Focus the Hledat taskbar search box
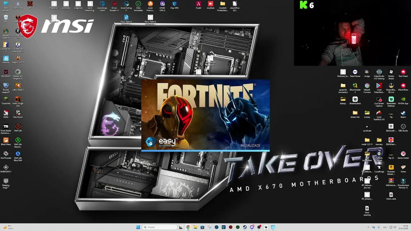Screen dimensions: 411x231 pos(160,227)
